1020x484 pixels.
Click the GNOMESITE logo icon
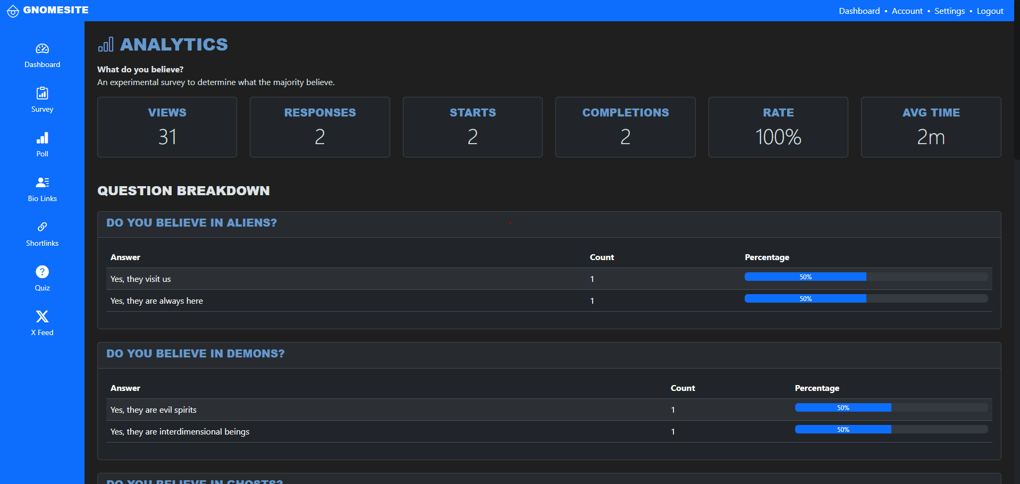click(13, 11)
